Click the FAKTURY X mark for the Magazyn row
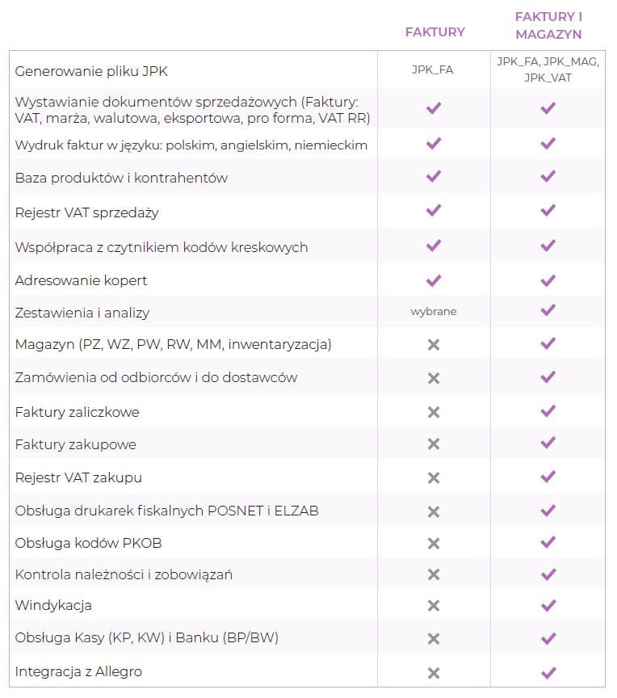The image size is (617, 698). pyautogui.click(x=434, y=344)
